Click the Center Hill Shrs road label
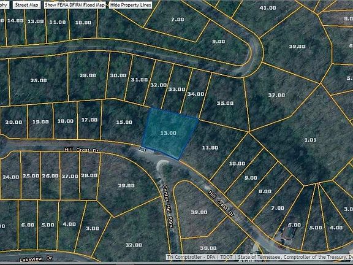353x265 pixels. 168,206
